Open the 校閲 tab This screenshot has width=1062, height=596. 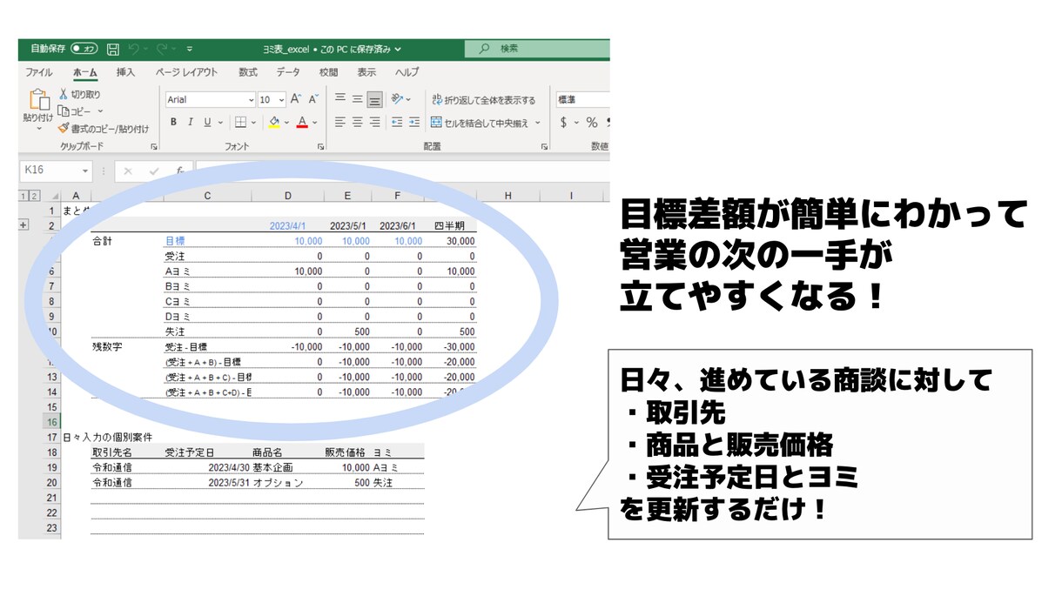coord(329,72)
